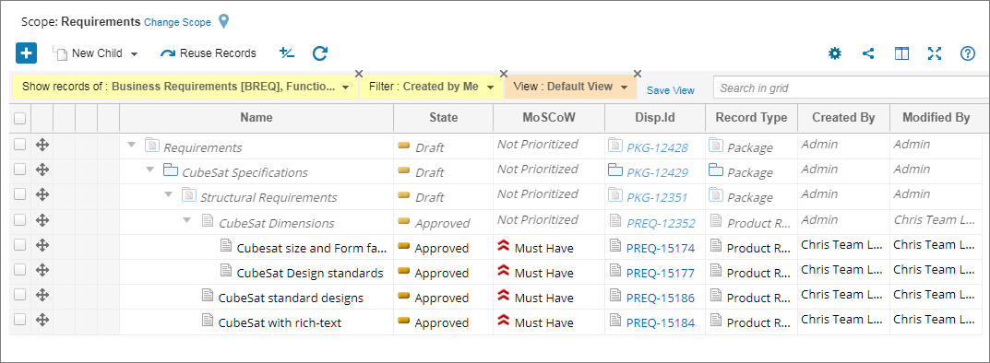Open the New Child dropdown
This screenshot has height=363, width=990.
click(x=96, y=53)
